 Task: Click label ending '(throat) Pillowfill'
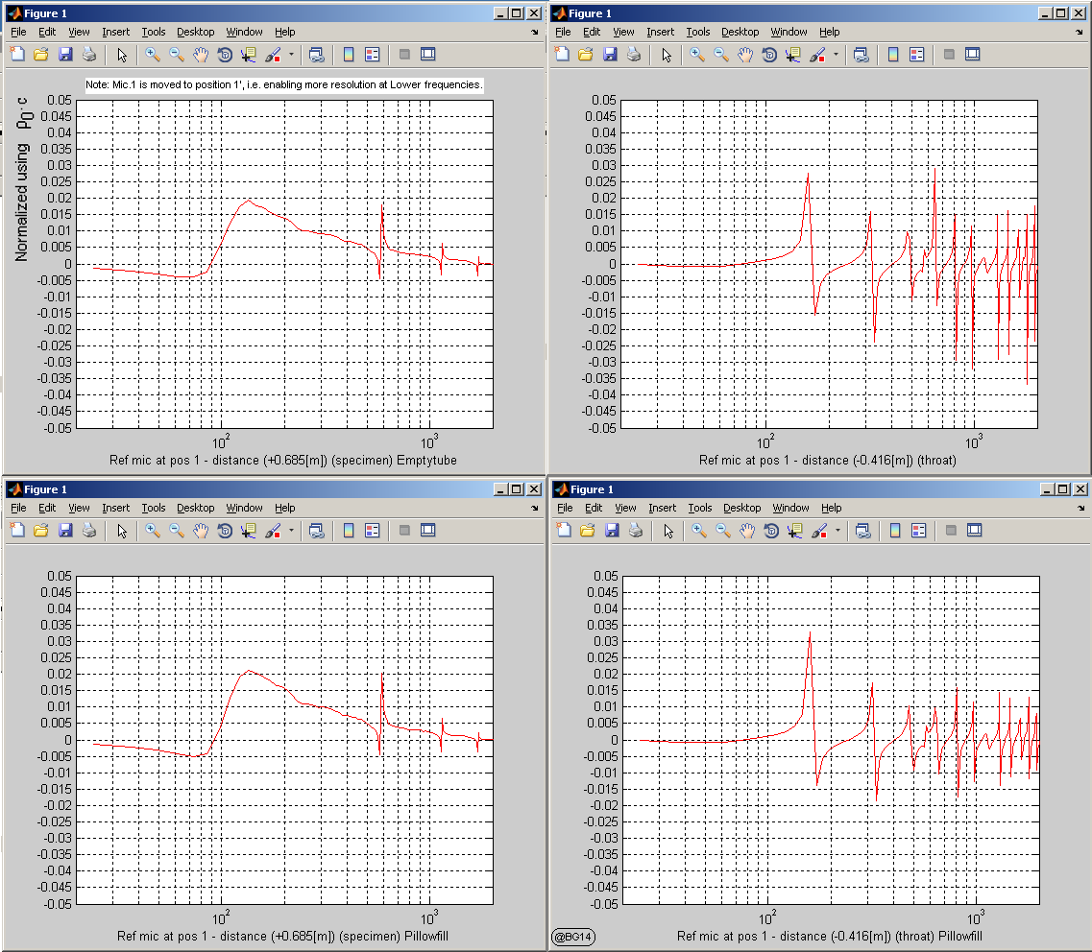(830, 936)
